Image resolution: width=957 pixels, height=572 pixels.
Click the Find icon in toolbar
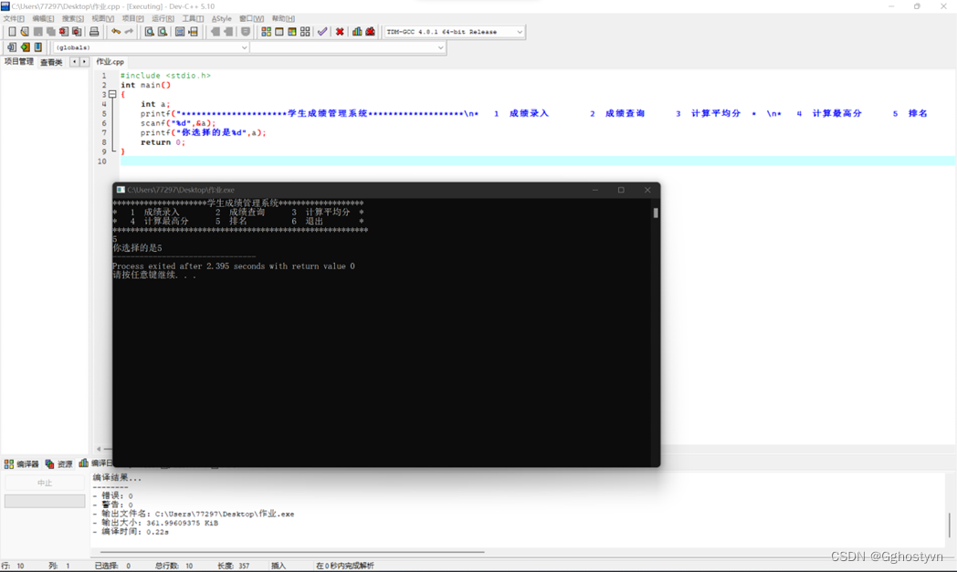tap(149, 32)
